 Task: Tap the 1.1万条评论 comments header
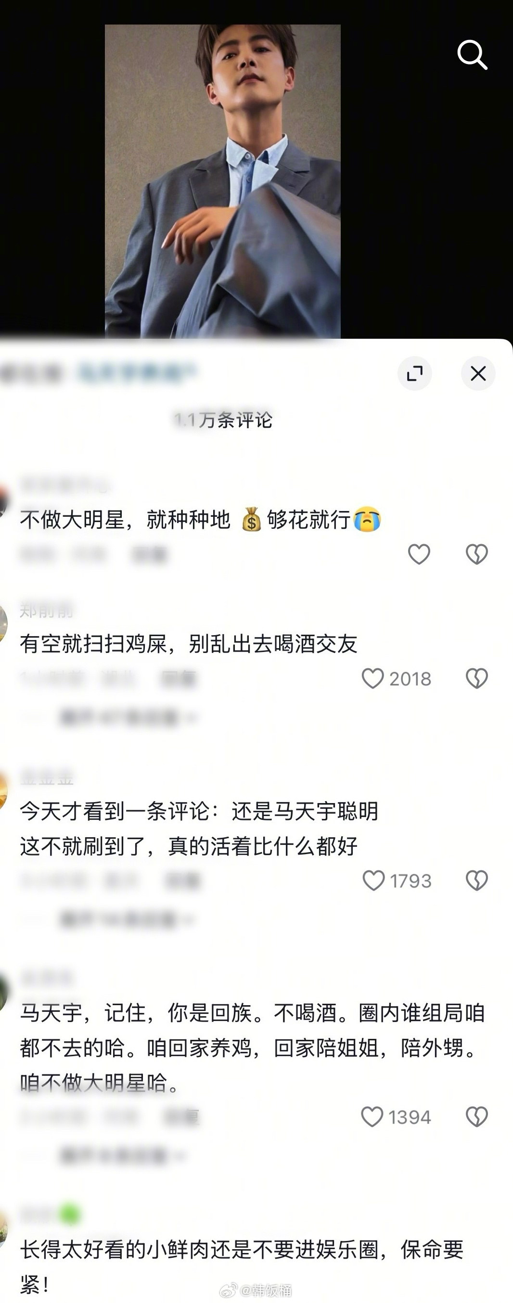[223, 420]
